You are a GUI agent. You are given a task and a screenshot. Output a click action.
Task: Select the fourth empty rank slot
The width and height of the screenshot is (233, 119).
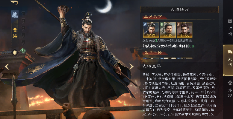23,35
